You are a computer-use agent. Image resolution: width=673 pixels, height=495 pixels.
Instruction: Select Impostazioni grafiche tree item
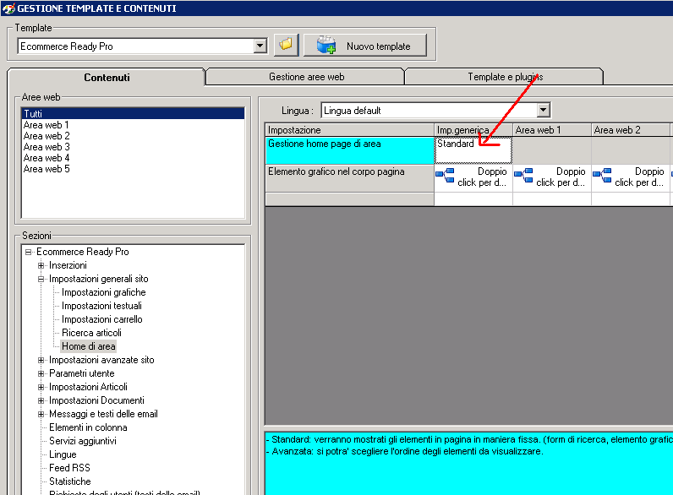[104, 292]
